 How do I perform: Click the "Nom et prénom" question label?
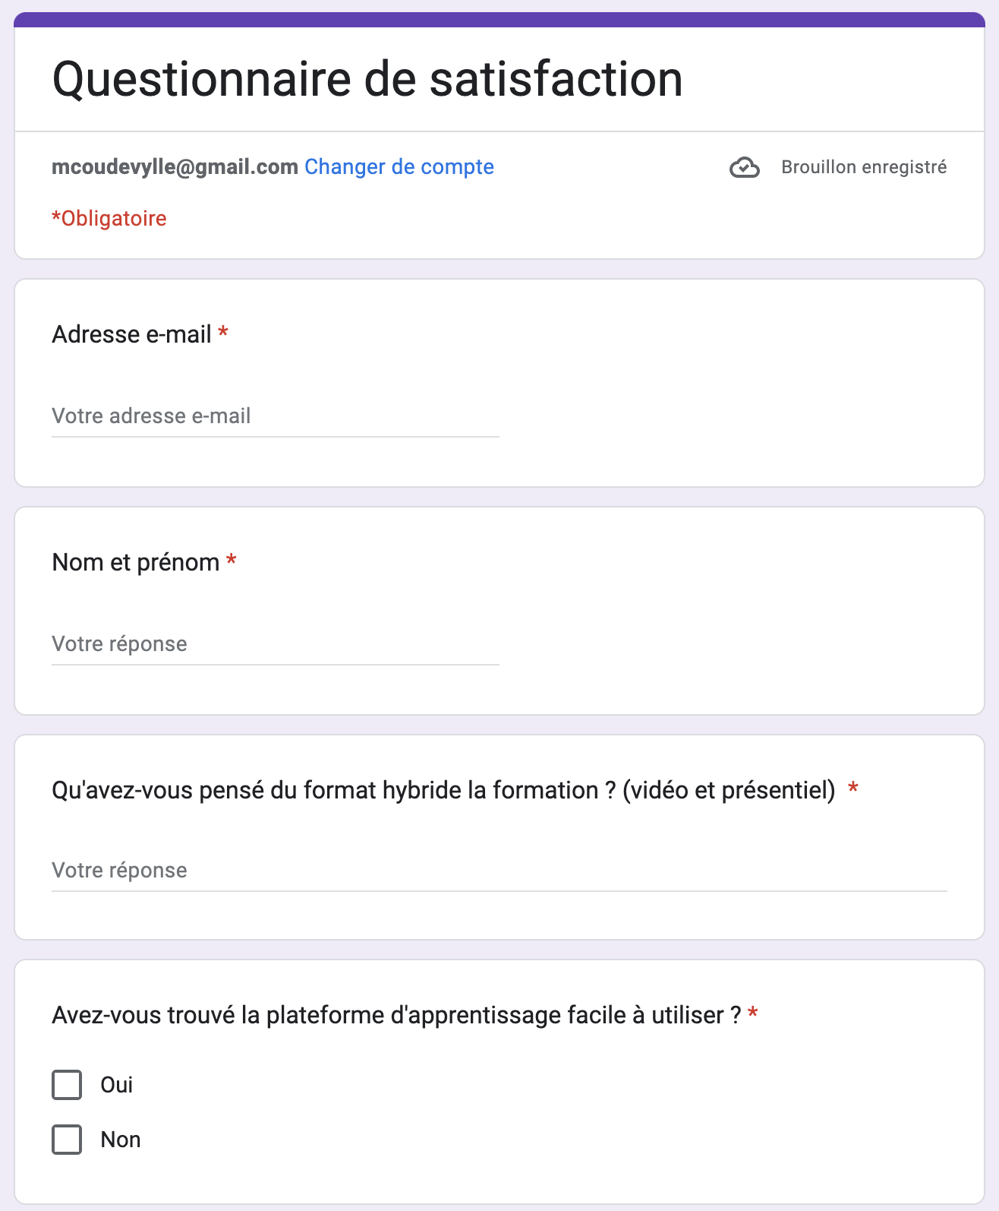click(x=135, y=562)
